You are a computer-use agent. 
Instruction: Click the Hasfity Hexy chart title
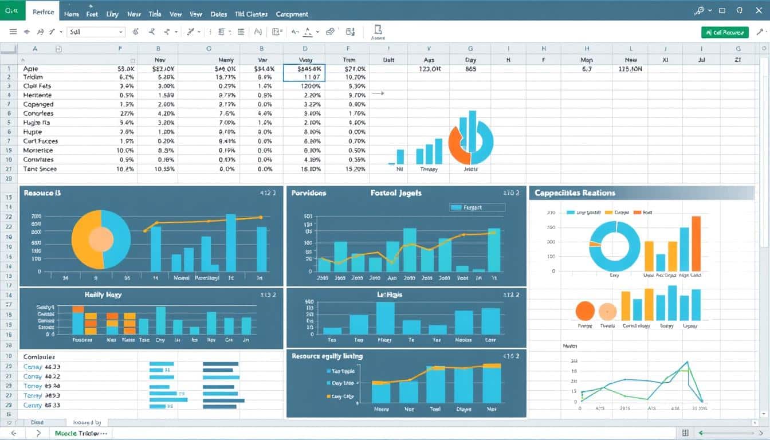pyautogui.click(x=103, y=294)
